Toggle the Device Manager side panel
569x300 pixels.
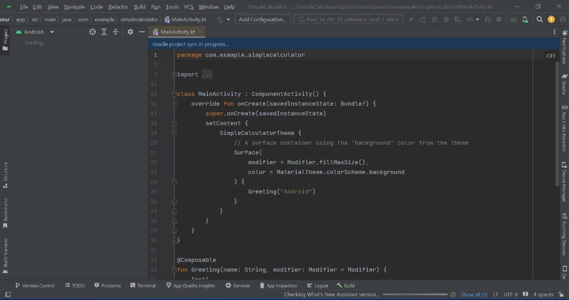[x=564, y=182]
